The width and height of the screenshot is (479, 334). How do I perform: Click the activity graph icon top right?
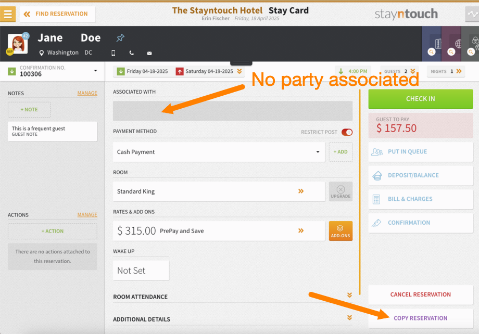[x=472, y=14]
